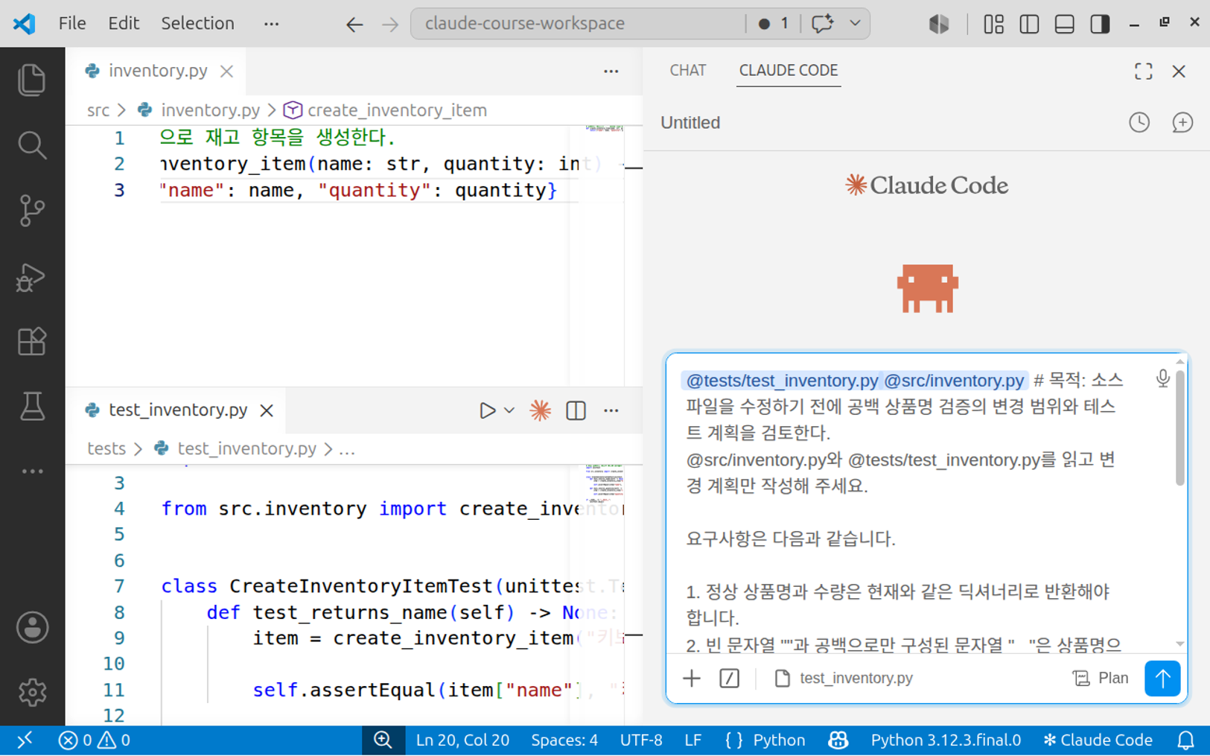The height and width of the screenshot is (756, 1210).
Task: Add attachment with plus button
Action: (x=692, y=678)
